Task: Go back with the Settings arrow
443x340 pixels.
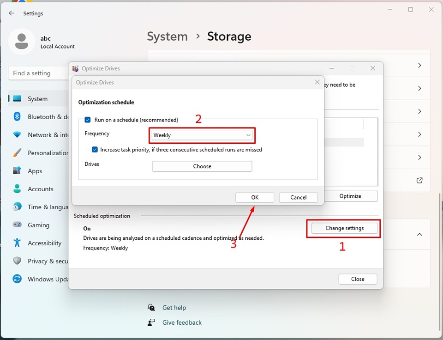Action: point(12,13)
